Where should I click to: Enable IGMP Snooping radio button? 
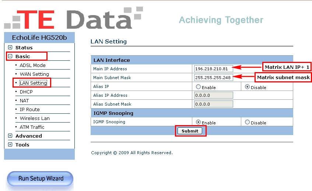[199, 122]
